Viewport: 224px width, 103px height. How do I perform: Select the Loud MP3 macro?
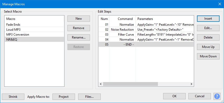coord(34,30)
